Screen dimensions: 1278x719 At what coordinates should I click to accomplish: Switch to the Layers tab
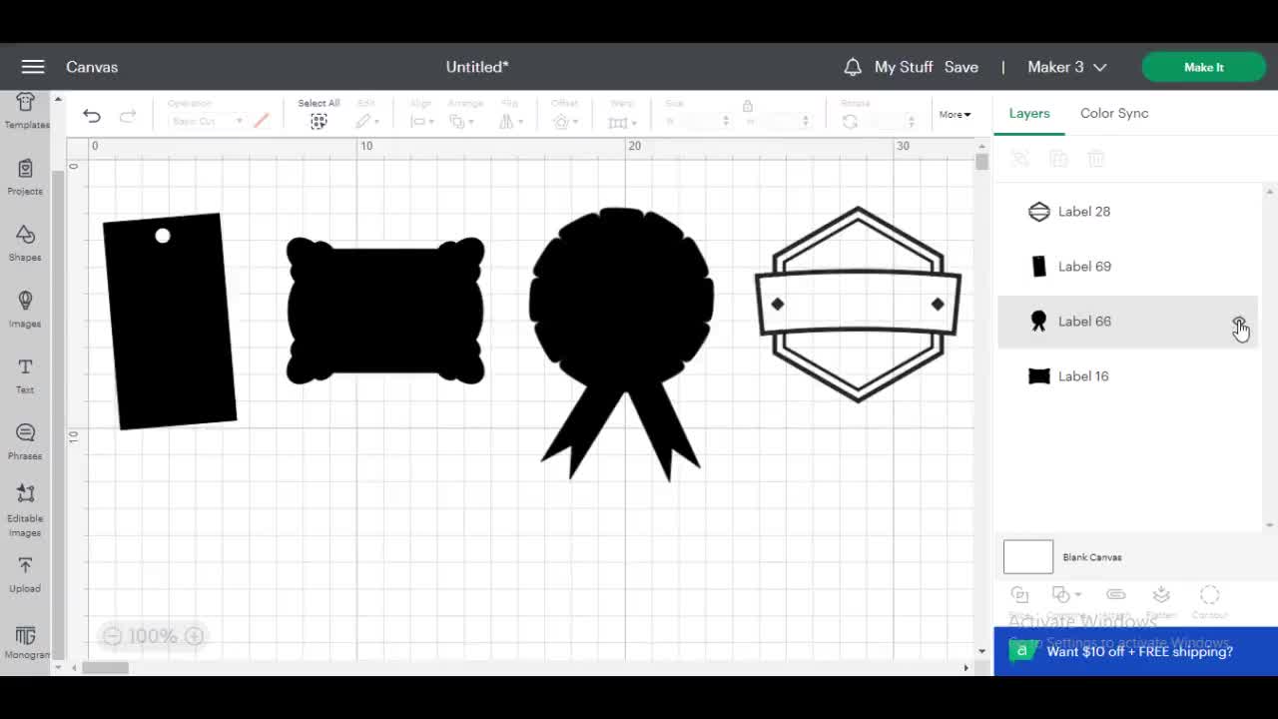[x=1029, y=113]
